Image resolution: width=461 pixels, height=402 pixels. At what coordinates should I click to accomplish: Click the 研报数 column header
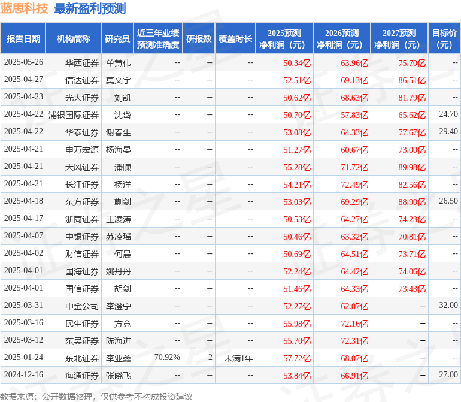coord(199,38)
